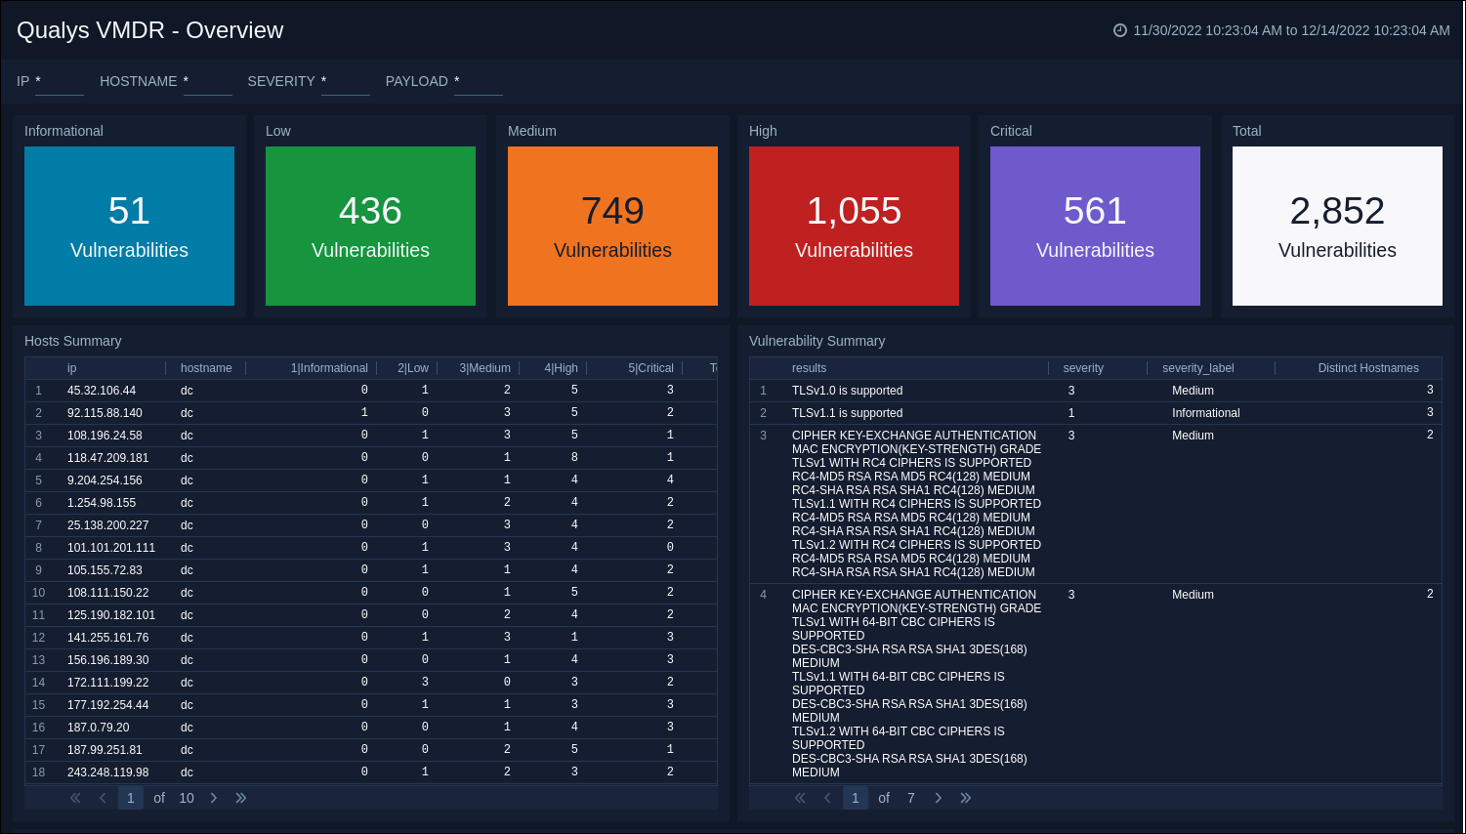This screenshot has height=834, width=1466.
Task: Jump to the last page of Vulnerability Summary
Action: 966,798
